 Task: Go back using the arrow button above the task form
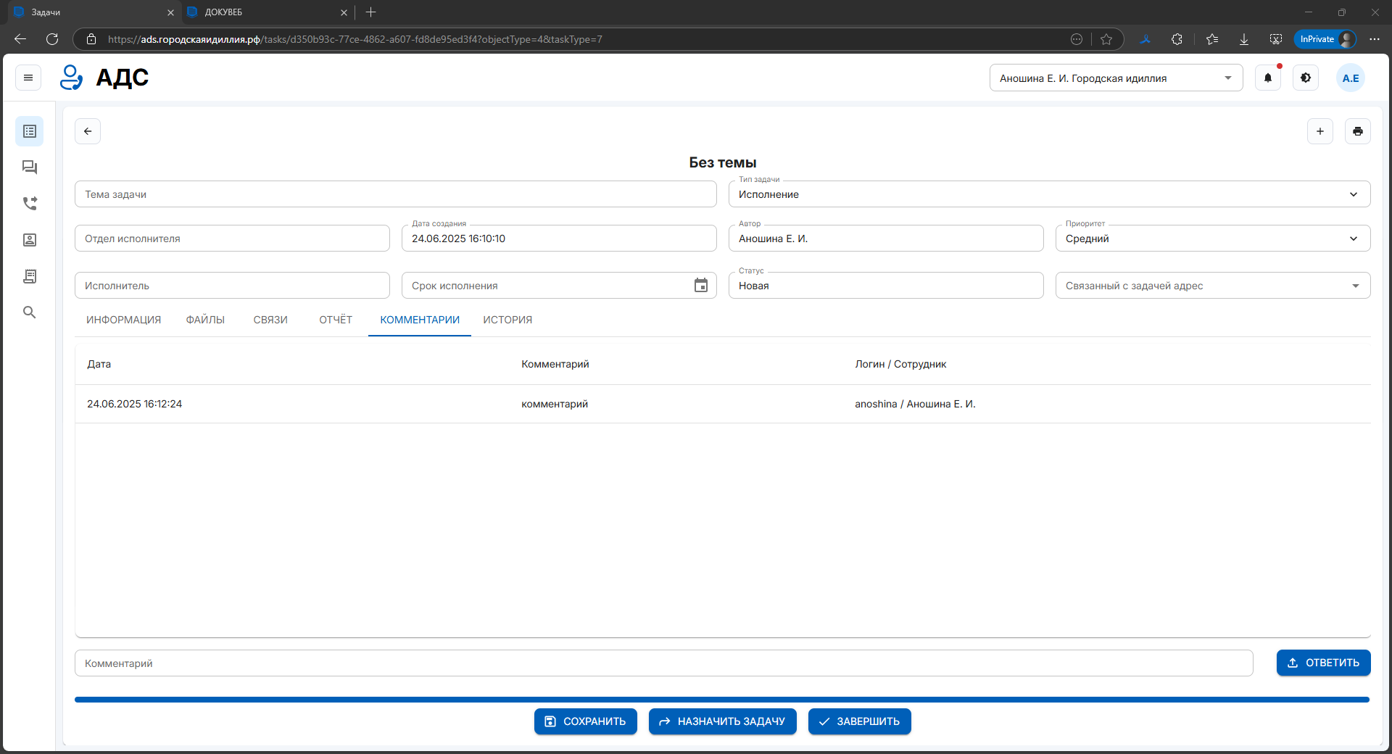pos(88,131)
